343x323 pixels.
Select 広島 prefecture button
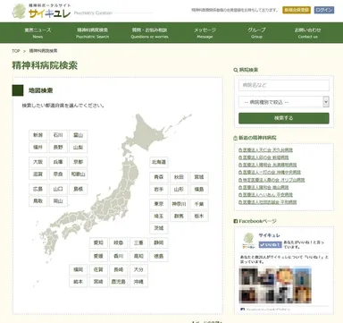[38, 189]
